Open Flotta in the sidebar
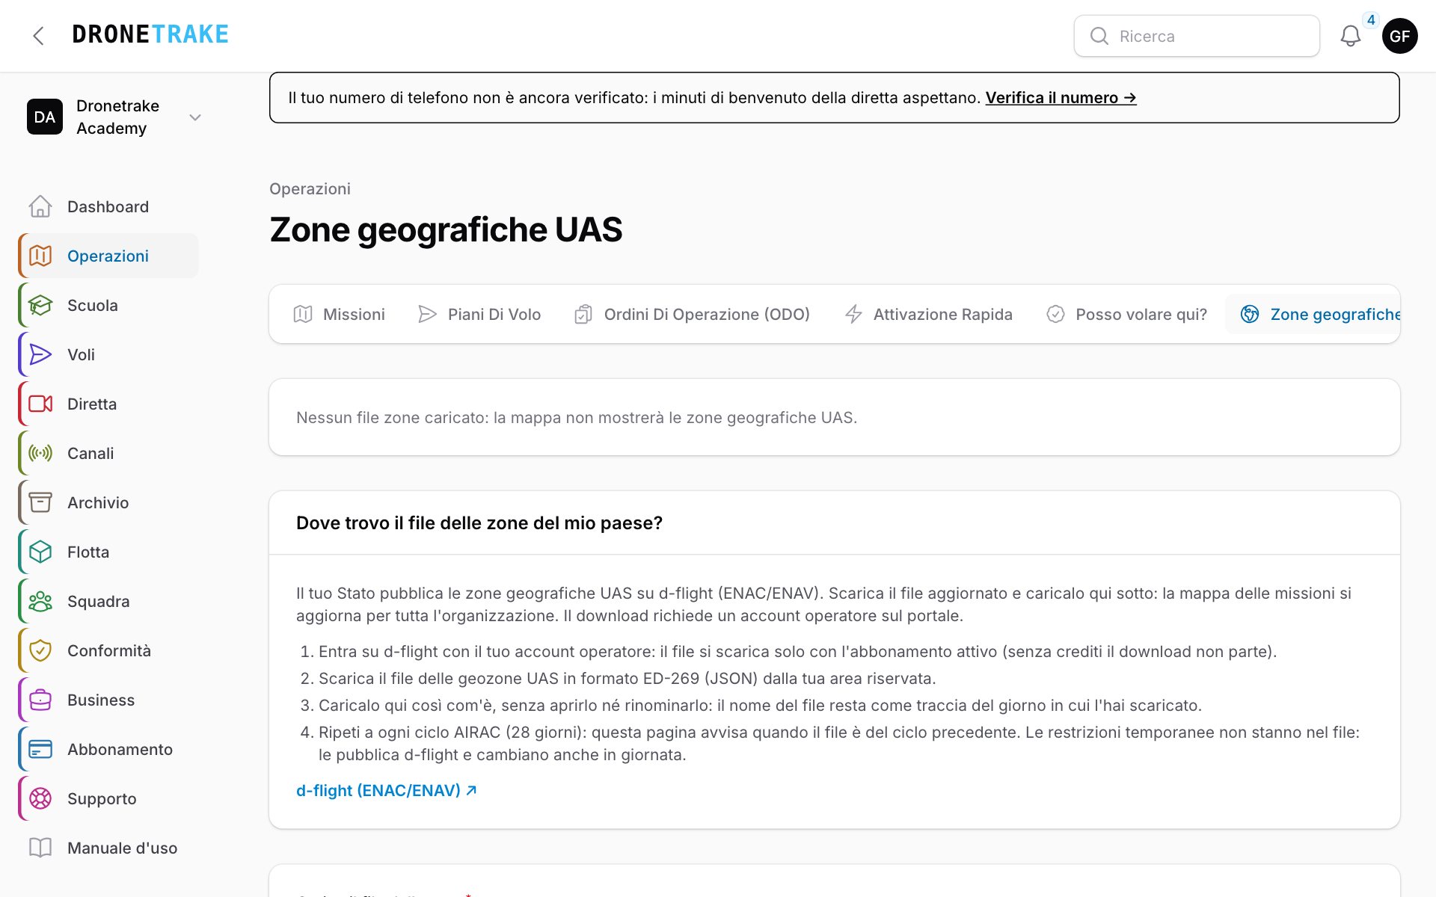 (109, 552)
